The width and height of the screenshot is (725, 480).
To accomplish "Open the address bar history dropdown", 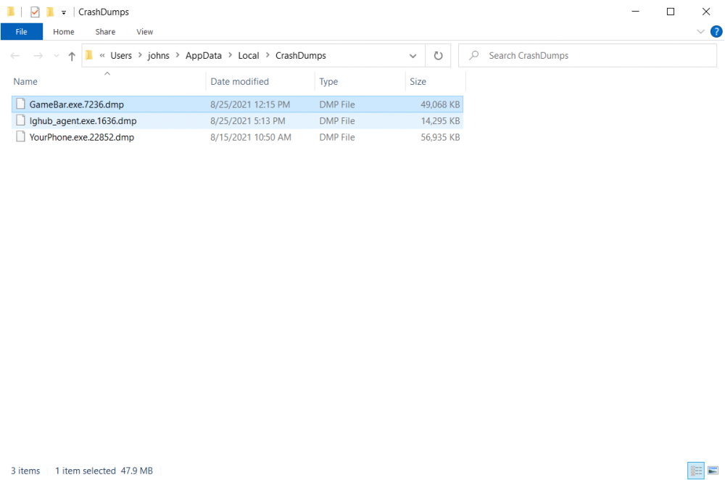I will (x=413, y=56).
